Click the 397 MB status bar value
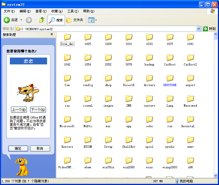Image resolution: width=219 pixels, height=185 pixels. coord(158,181)
